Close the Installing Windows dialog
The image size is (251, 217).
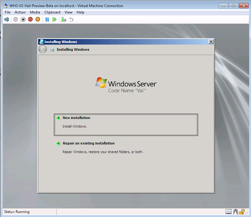coord(211,42)
